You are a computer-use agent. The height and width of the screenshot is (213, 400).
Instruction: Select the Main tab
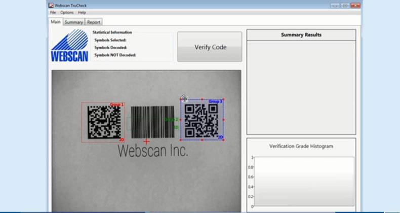[x=55, y=22]
